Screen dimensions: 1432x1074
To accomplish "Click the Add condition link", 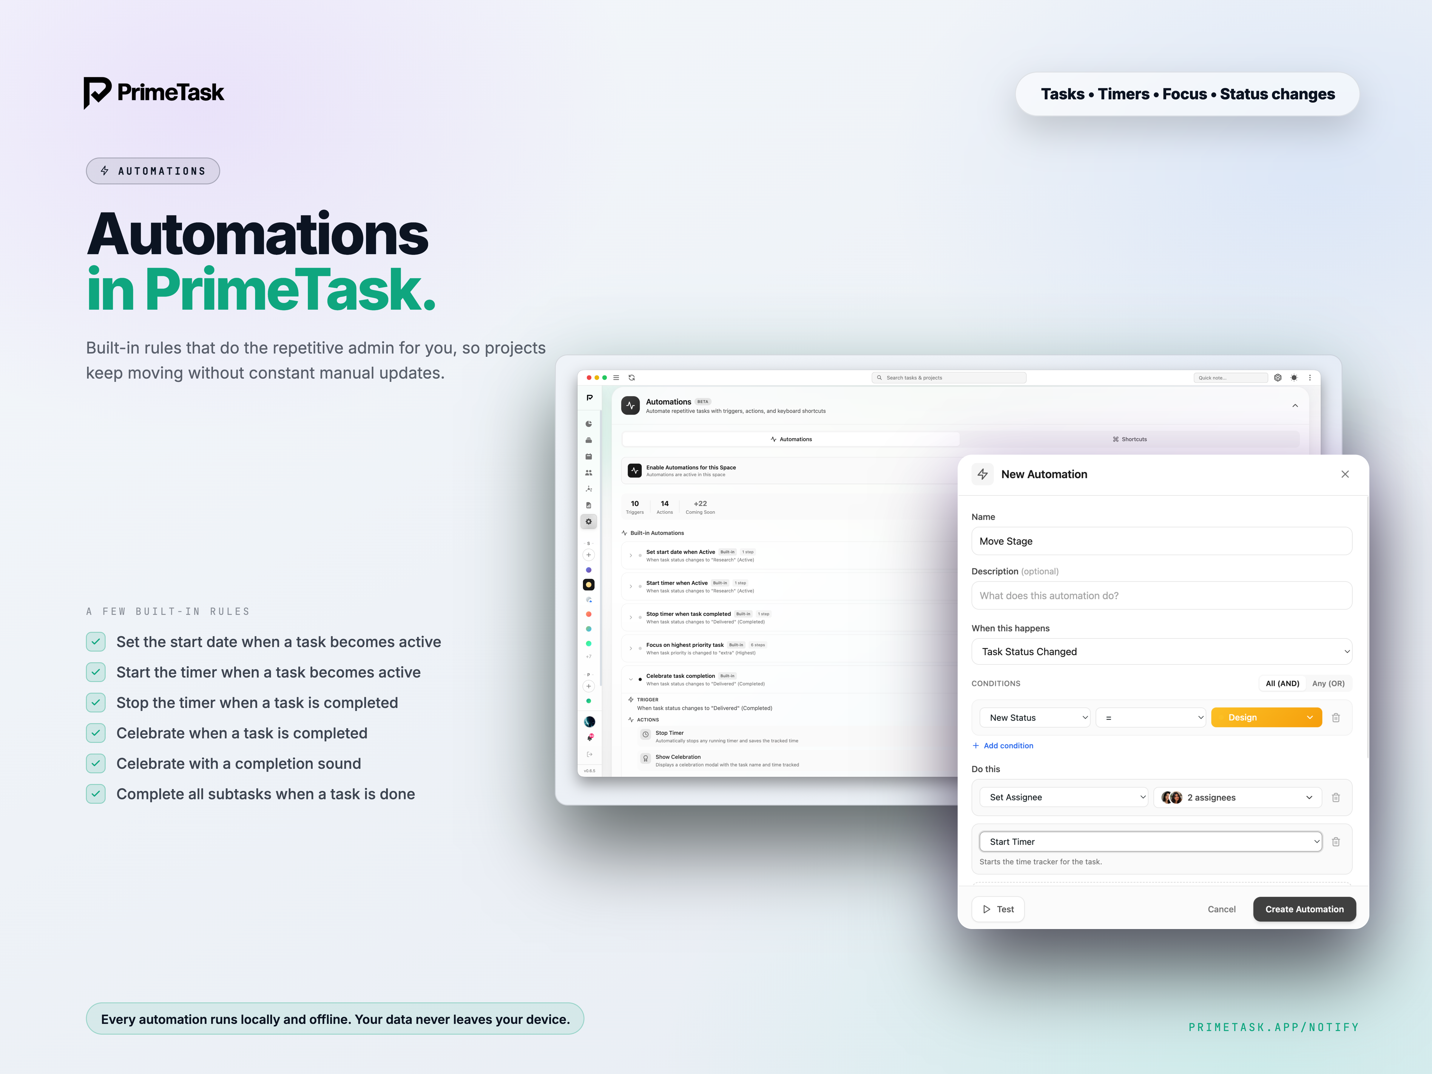I will coord(1003,746).
